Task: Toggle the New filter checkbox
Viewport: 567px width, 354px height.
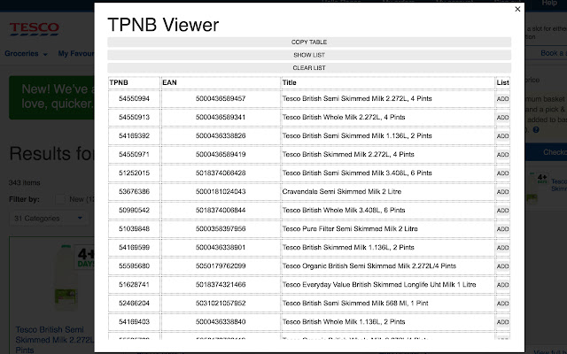Action: pos(60,199)
